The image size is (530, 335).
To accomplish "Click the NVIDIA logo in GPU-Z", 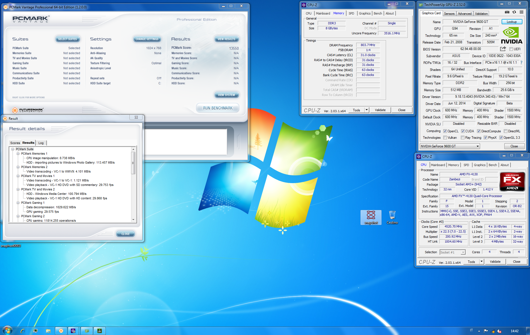I will click(512, 36).
